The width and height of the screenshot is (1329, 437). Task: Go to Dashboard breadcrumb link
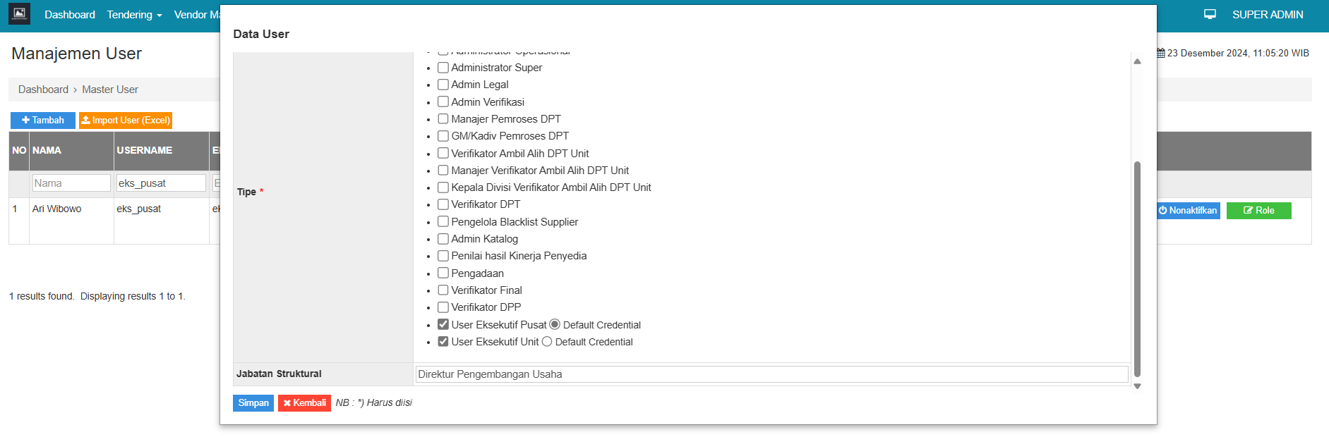point(43,90)
